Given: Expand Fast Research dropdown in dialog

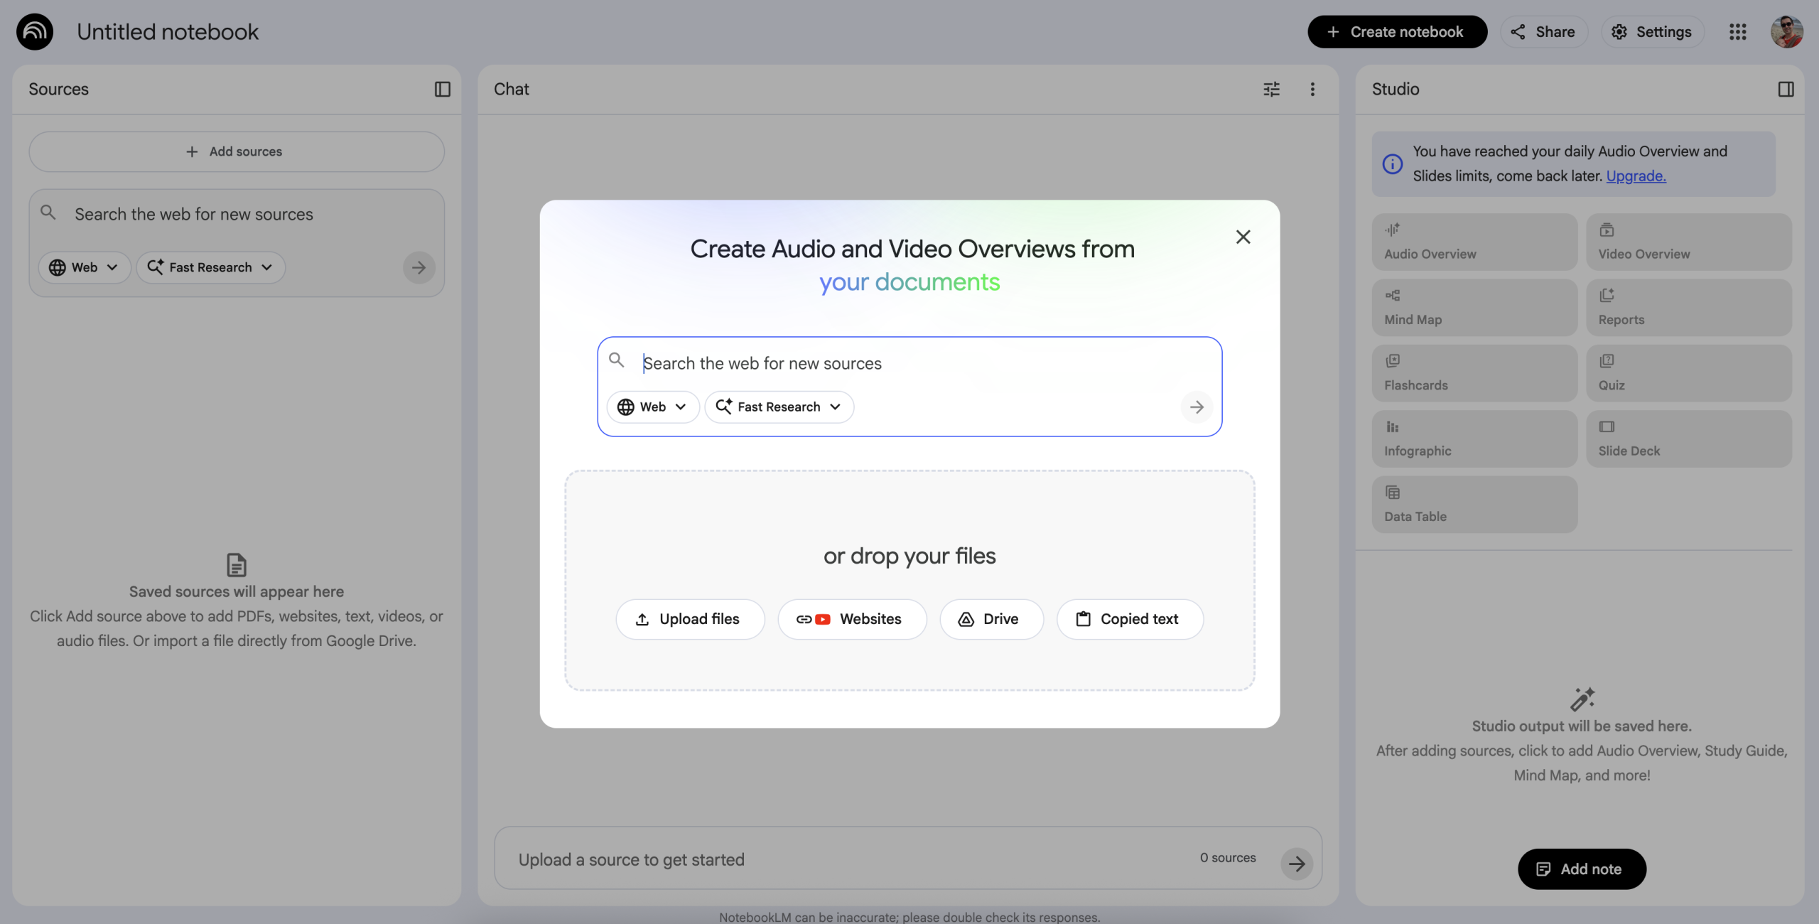Looking at the screenshot, I should 779,407.
